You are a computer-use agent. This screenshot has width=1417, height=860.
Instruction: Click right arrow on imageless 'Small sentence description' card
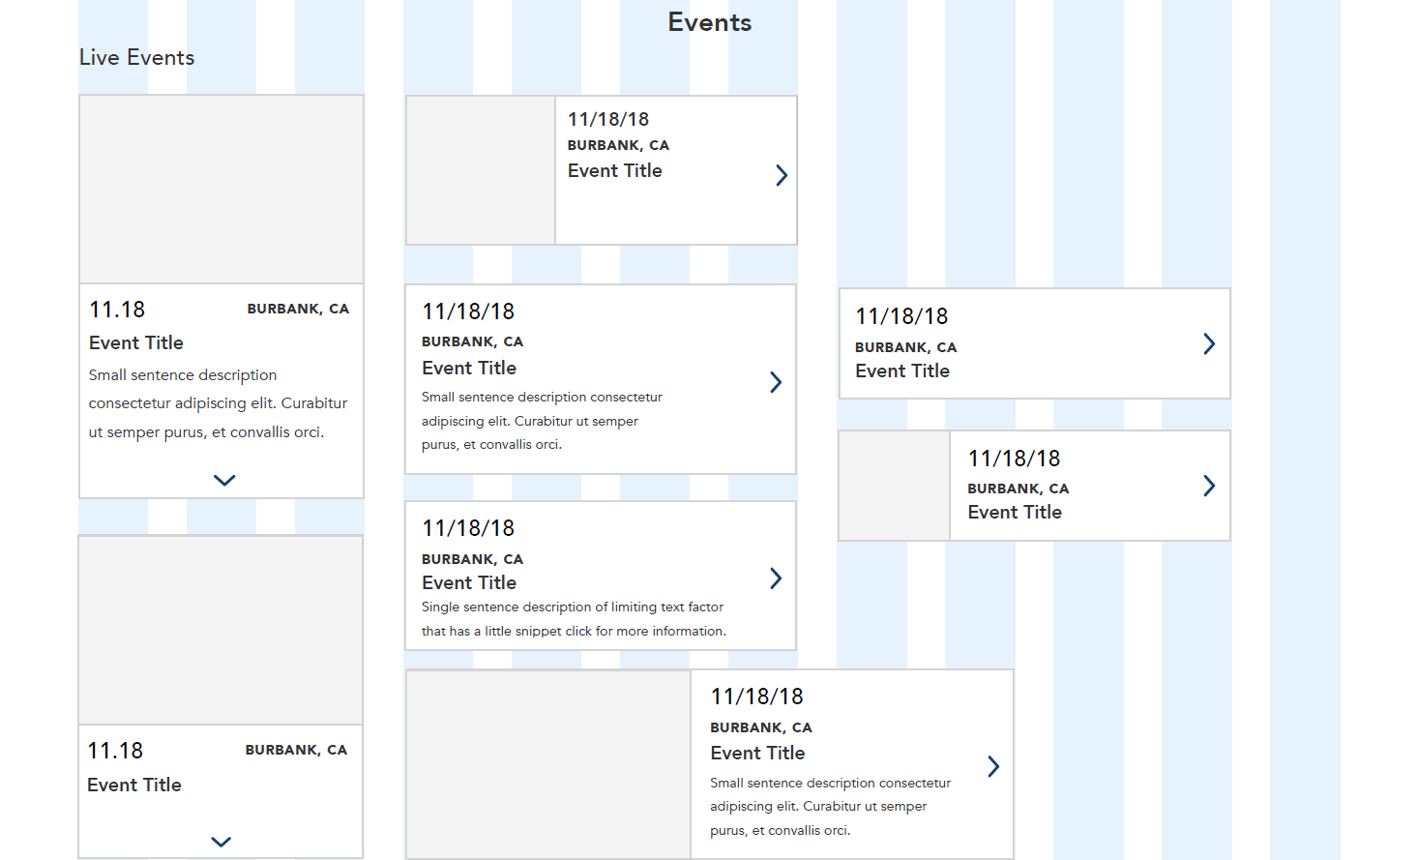[776, 382]
